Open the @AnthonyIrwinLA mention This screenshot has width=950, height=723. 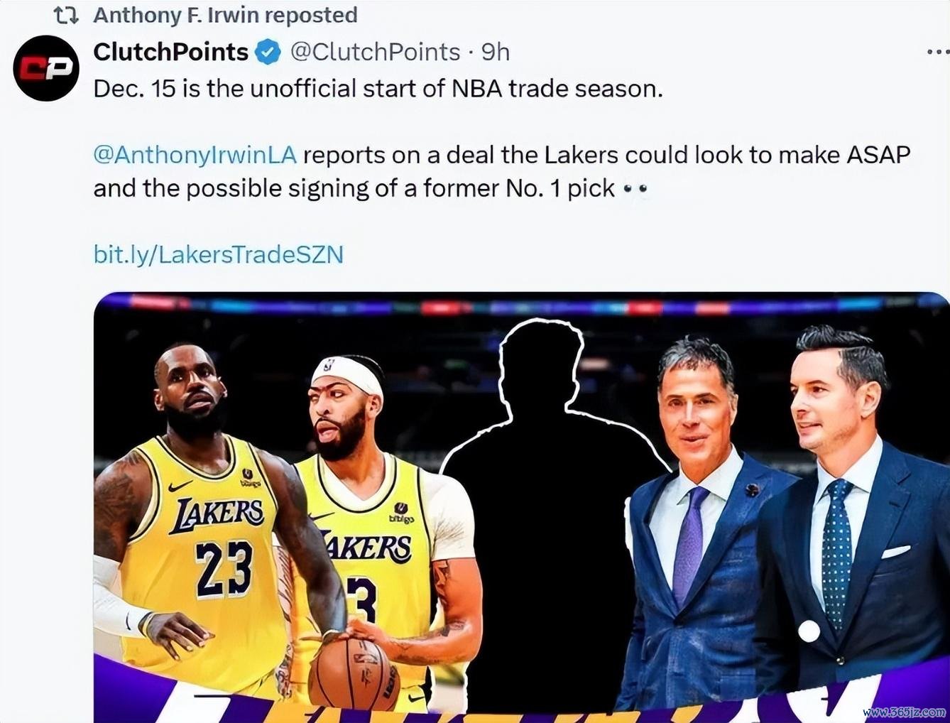pyautogui.click(x=195, y=155)
